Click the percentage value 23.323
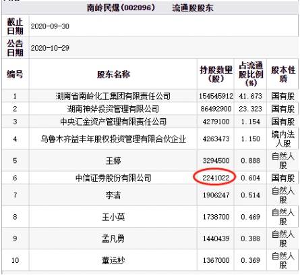 251,109
